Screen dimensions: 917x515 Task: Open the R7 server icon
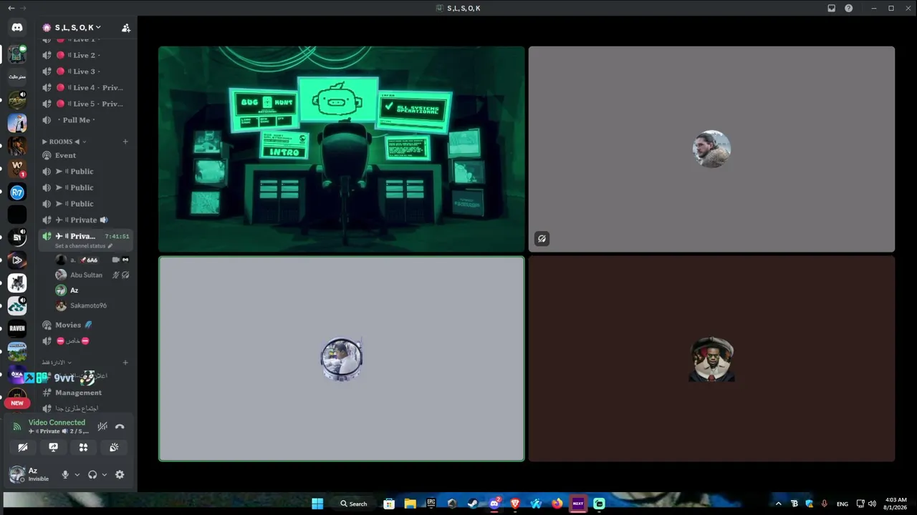tap(17, 192)
